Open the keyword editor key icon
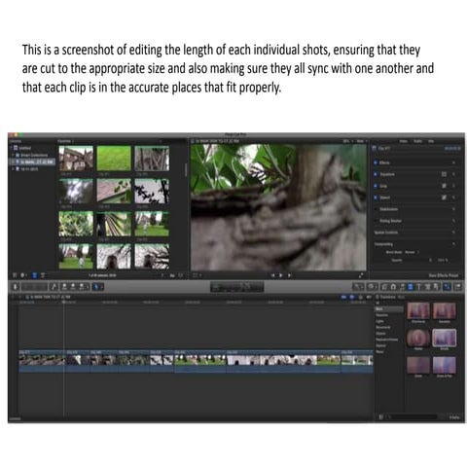The image size is (467, 467). coord(54,287)
